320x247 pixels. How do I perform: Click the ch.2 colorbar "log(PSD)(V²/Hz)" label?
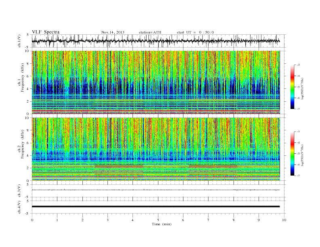302,155
